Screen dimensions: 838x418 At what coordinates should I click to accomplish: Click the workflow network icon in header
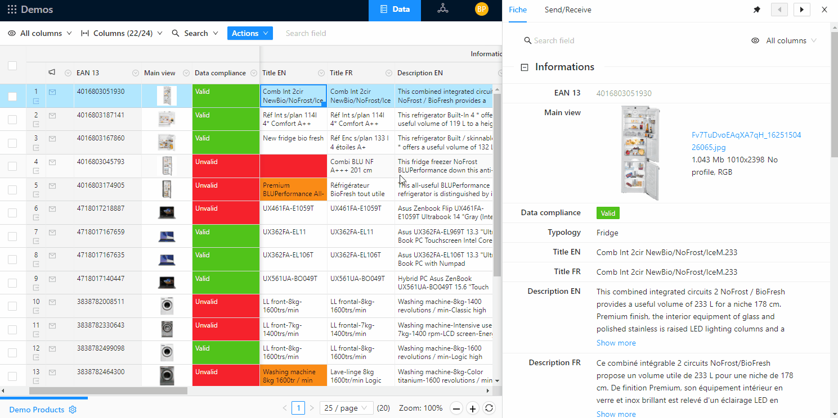tap(443, 9)
